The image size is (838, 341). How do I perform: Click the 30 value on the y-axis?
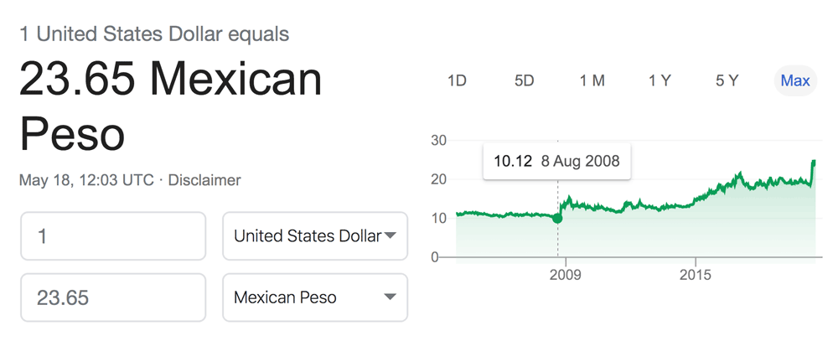pyautogui.click(x=438, y=140)
